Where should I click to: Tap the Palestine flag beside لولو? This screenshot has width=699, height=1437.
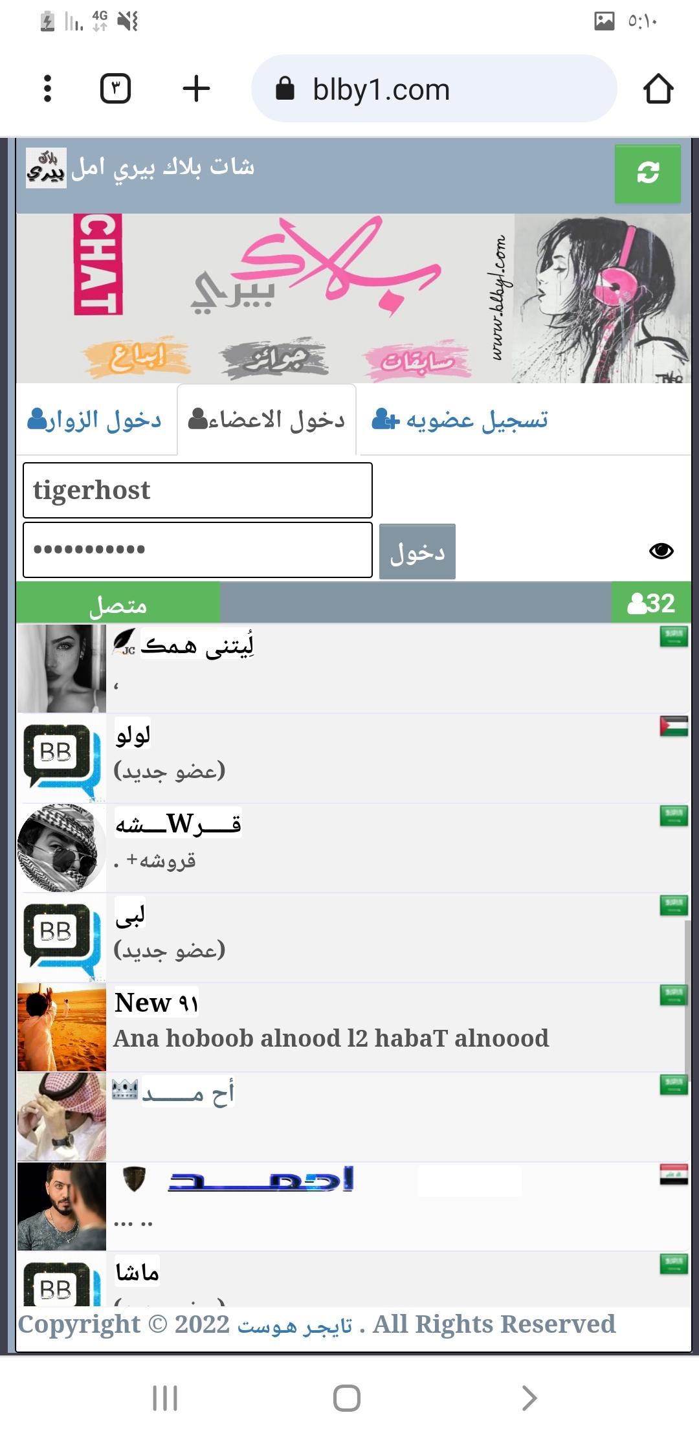coord(674,726)
